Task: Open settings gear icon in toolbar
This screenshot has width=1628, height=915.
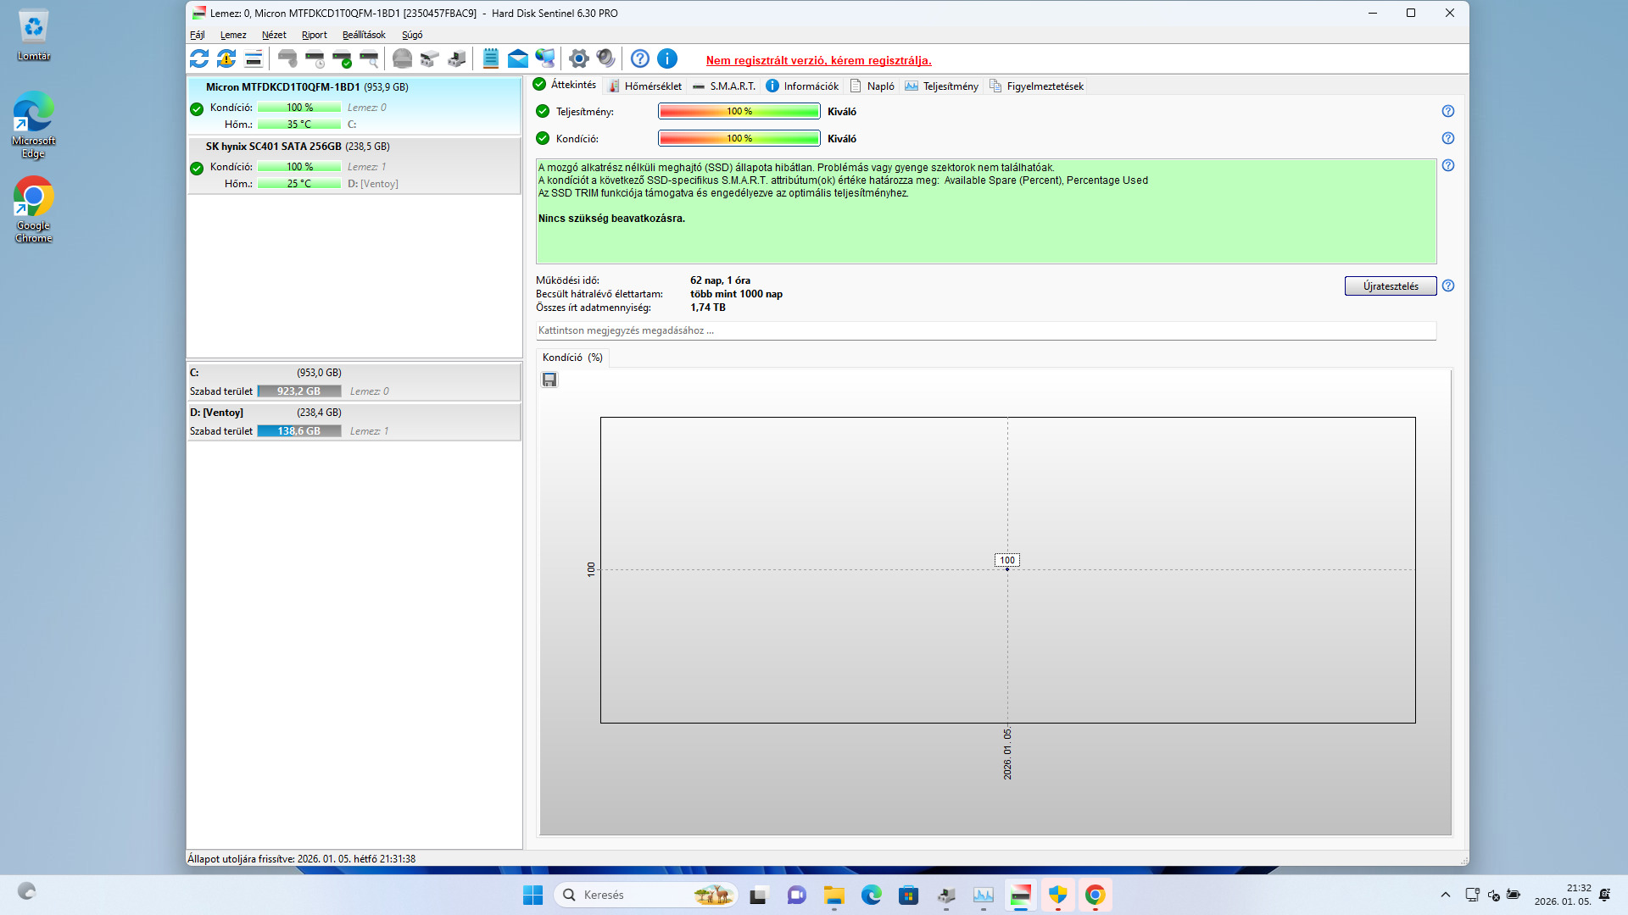Action: point(578,58)
